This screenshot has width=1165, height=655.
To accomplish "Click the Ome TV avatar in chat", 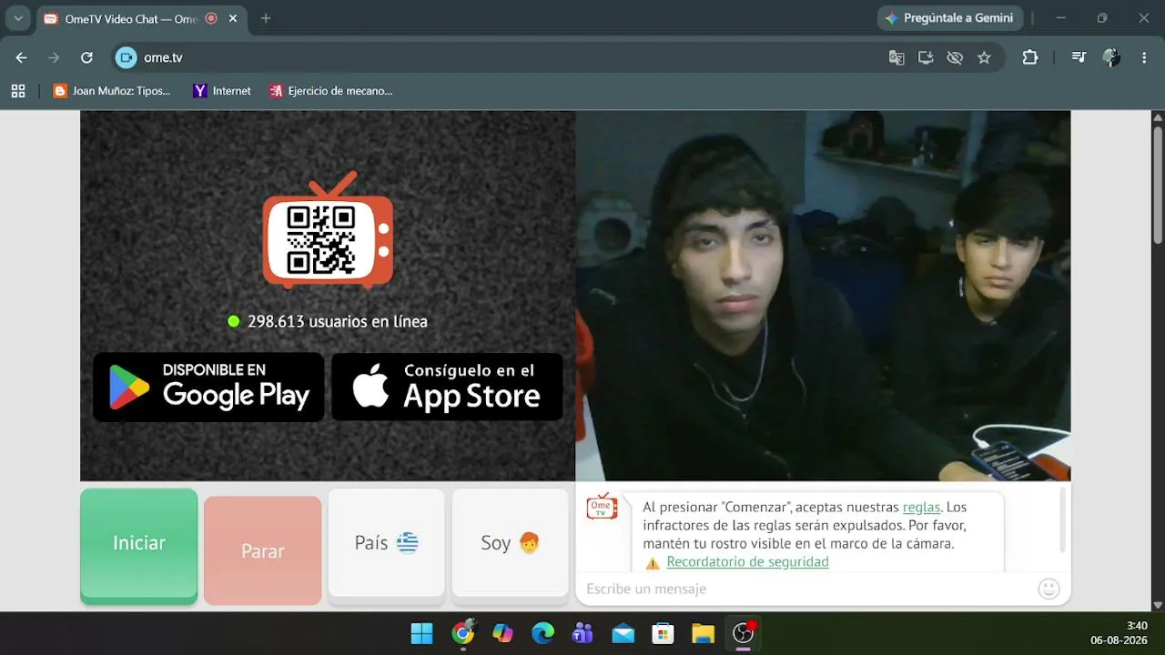I will pyautogui.click(x=602, y=507).
